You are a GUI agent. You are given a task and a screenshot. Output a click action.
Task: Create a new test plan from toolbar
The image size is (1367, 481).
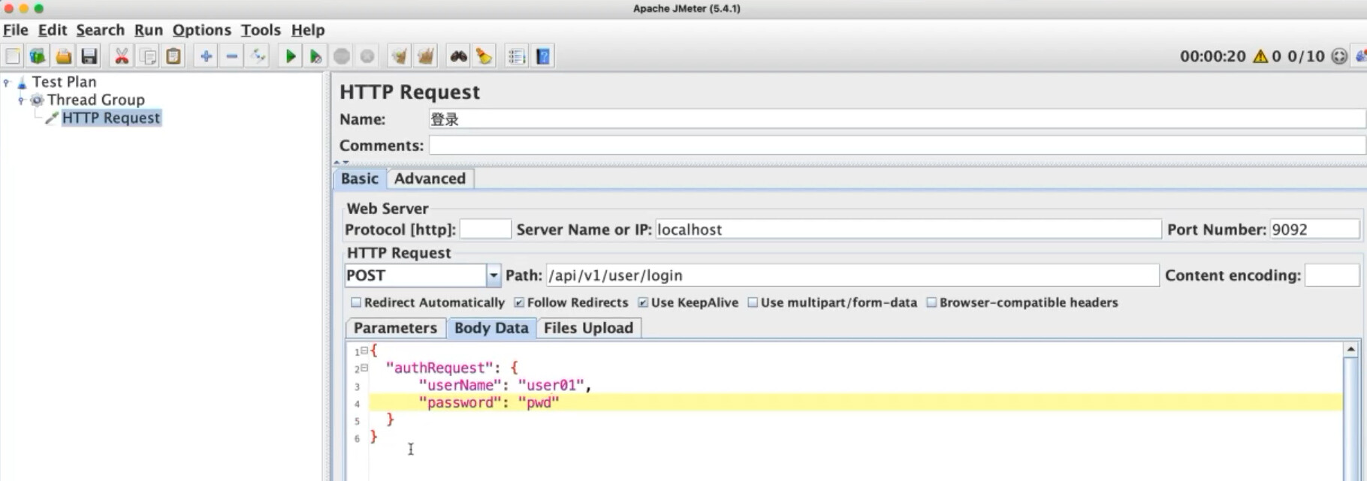[x=13, y=56]
